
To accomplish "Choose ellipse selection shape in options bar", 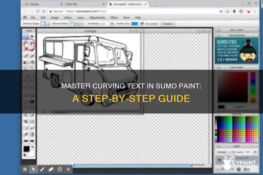I will click(48, 24).
